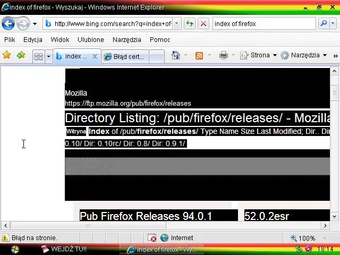Expand the address bar history dropdown
The height and width of the screenshot is (255, 340).
point(177,23)
